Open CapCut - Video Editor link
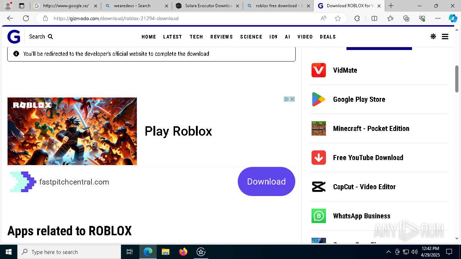The height and width of the screenshot is (259, 461). [364, 187]
